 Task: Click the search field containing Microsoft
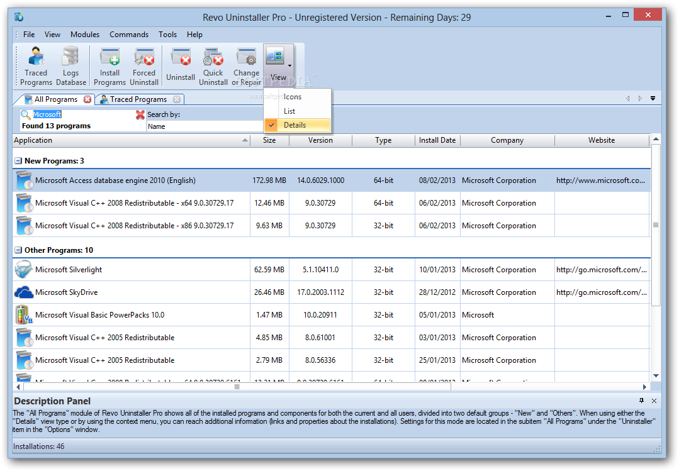point(82,114)
